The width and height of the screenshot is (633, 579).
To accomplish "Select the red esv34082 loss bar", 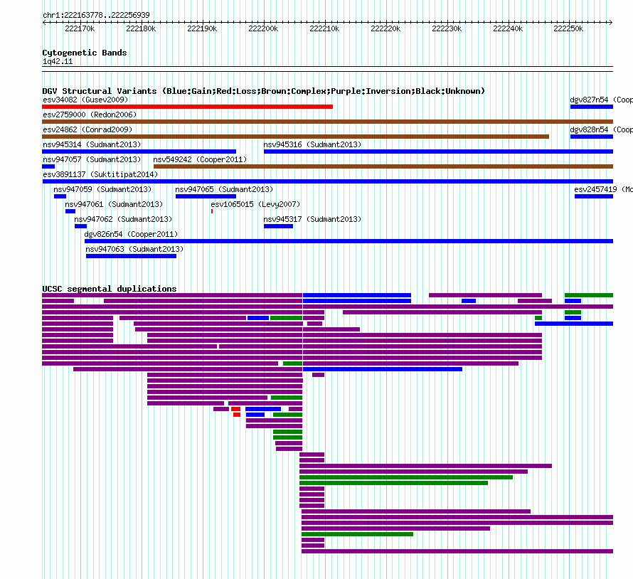I will (187, 107).
